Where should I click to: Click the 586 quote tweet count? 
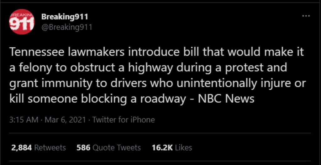coord(83,148)
